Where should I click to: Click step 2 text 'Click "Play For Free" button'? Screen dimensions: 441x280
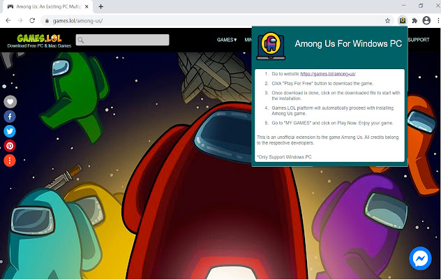click(x=322, y=83)
